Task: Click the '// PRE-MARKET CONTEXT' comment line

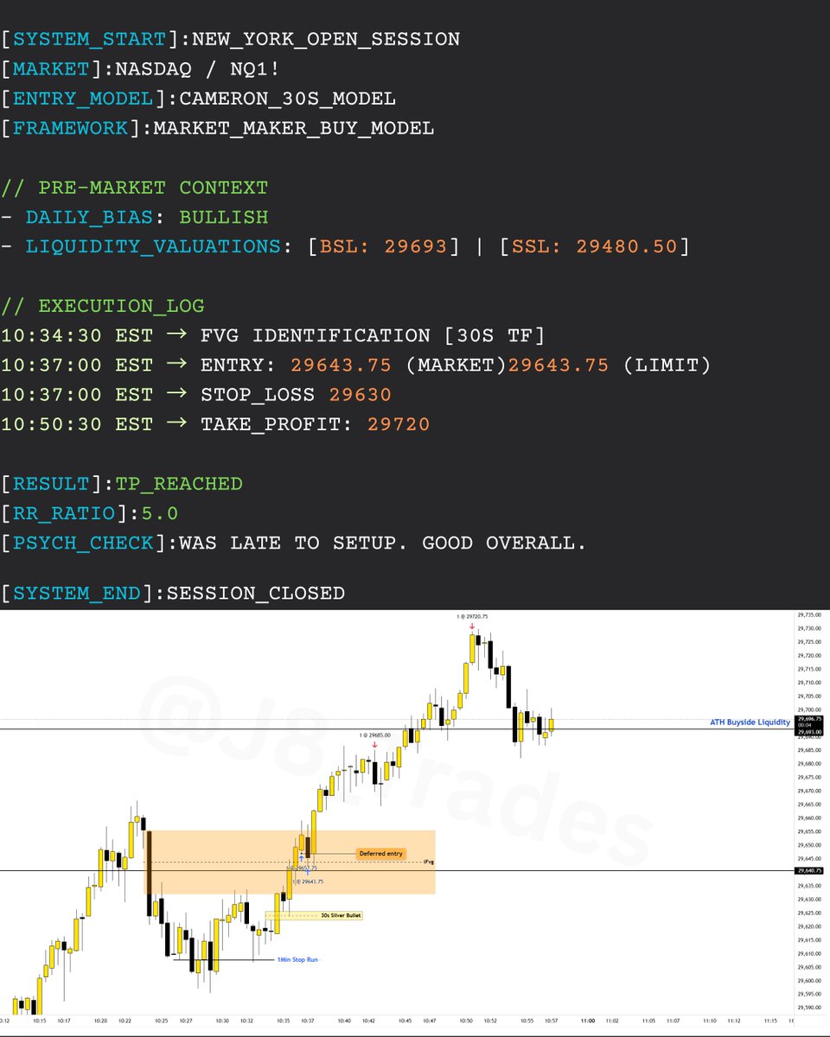Action: tap(136, 188)
